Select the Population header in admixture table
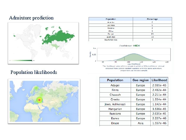 (x=111, y=19)
